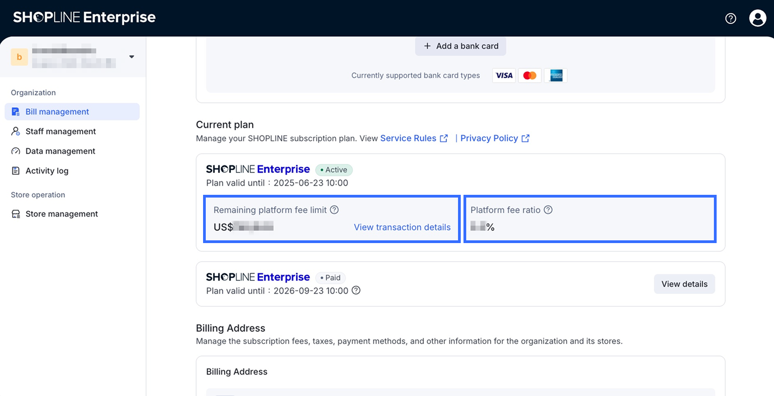Go to Staff management section

point(61,131)
